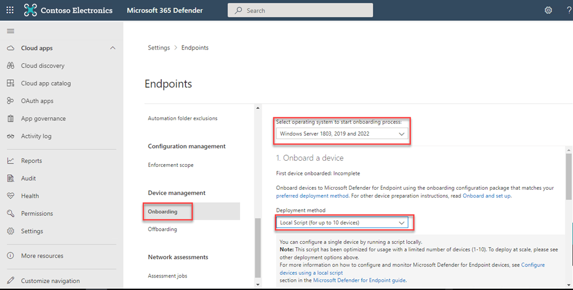Click the OAuth apps icon
573x290 pixels.
tap(11, 101)
